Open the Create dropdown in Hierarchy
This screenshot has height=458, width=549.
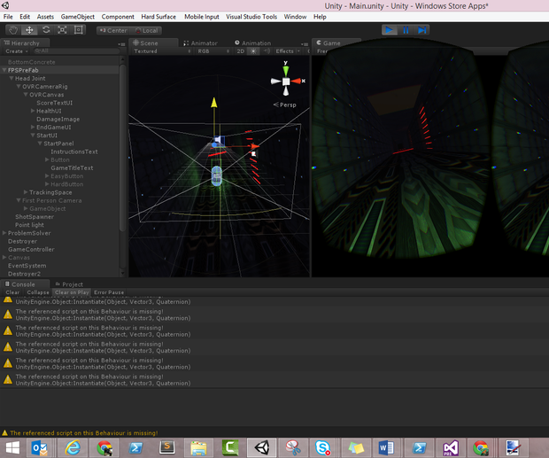[17, 51]
